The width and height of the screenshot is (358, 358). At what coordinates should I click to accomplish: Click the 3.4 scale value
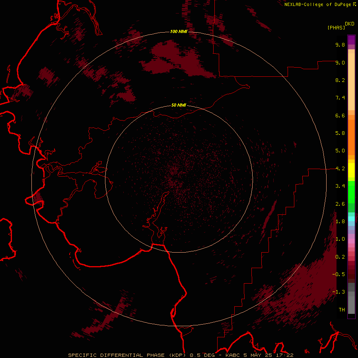coord(340,186)
